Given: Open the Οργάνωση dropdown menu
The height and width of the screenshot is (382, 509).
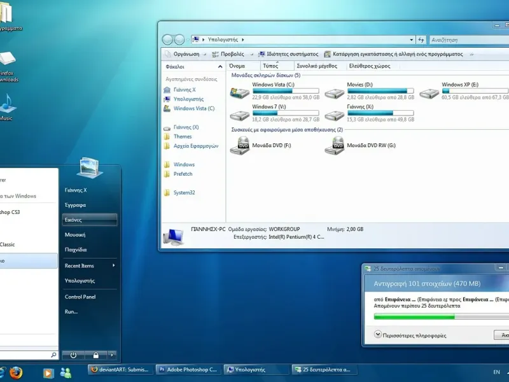Looking at the screenshot, I should (188, 54).
